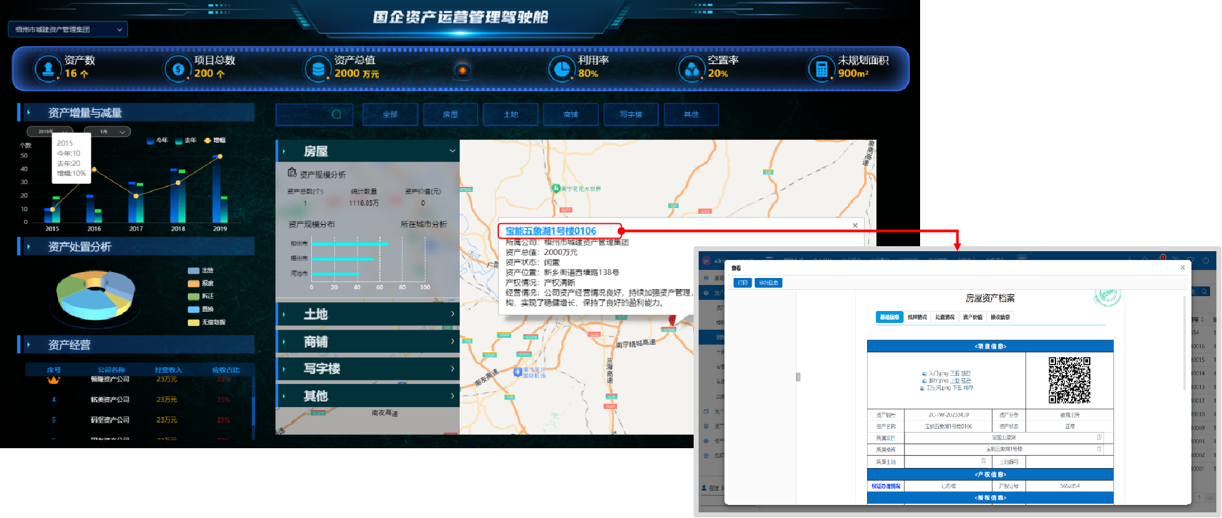Select the 商铺 filter tab
This screenshot has height=518, width=1222.
tap(571, 114)
